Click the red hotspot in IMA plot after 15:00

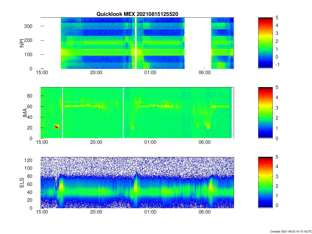click(x=57, y=127)
